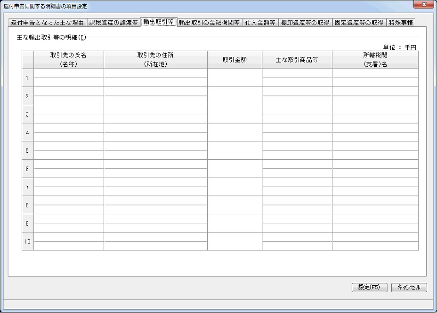Viewport: 437px width, 313px height.
Task: Select row 2 取引先の住所 upper field
Action: click(x=155, y=92)
